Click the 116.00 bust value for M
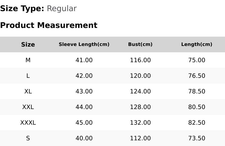The height and width of the screenshot is (146, 225). [140, 60]
